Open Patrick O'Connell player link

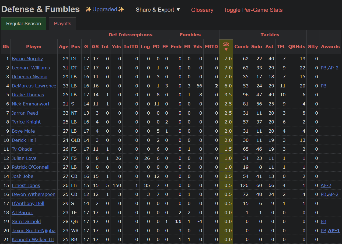(30, 167)
